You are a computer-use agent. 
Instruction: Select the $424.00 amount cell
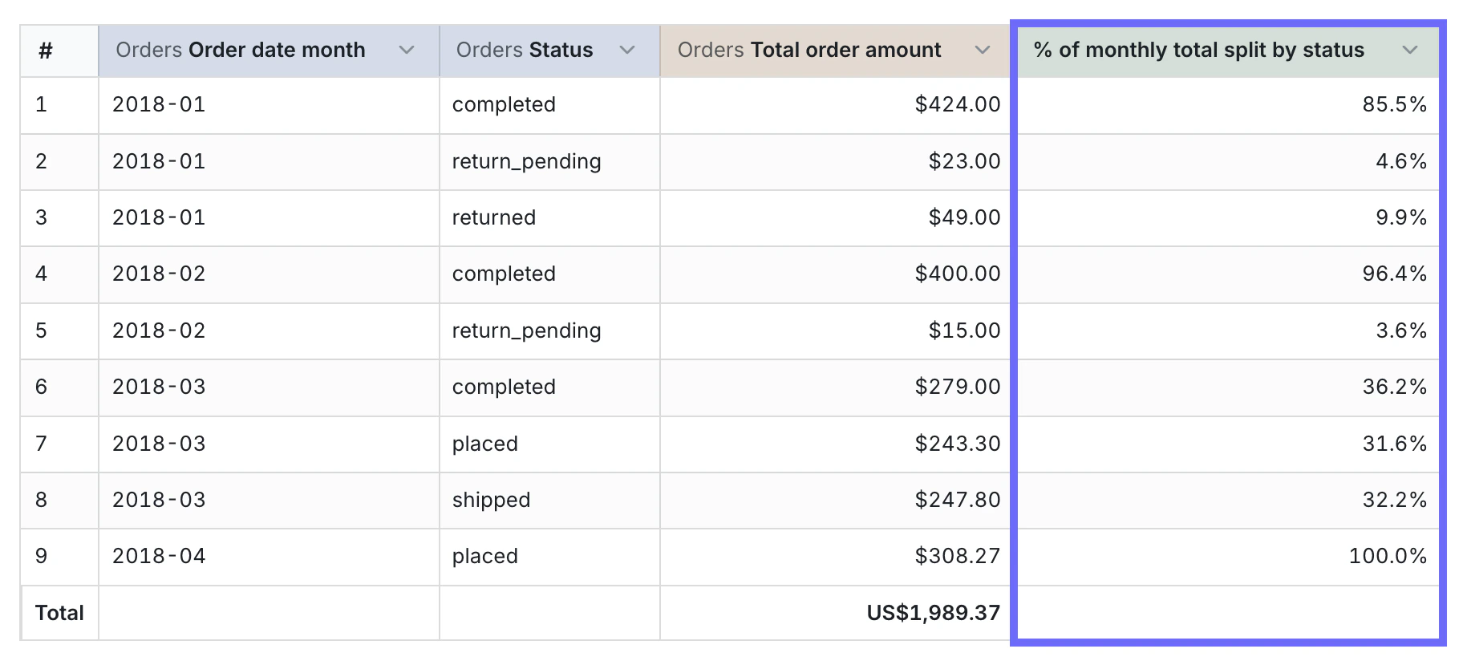pyautogui.click(x=957, y=104)
